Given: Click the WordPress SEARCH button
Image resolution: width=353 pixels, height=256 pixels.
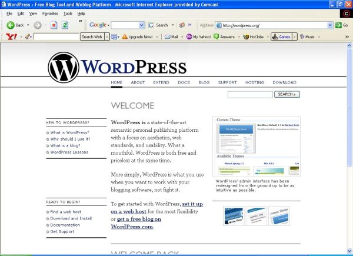Looking at the screenshot, I should point(287,94).
